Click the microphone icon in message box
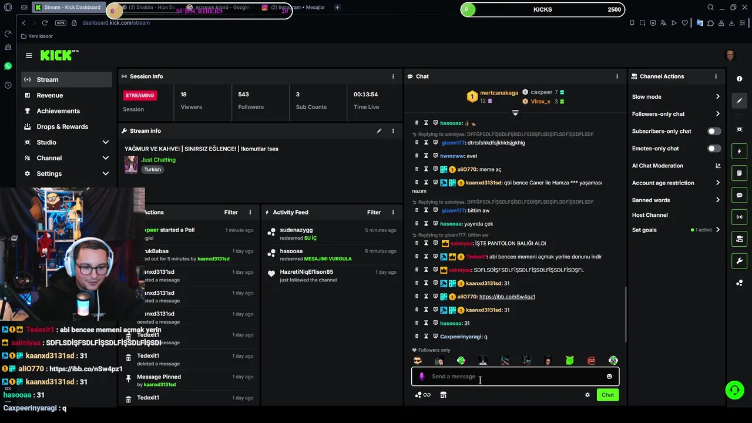The height and width of the screenshot is (423, 752). pos(421,377)
